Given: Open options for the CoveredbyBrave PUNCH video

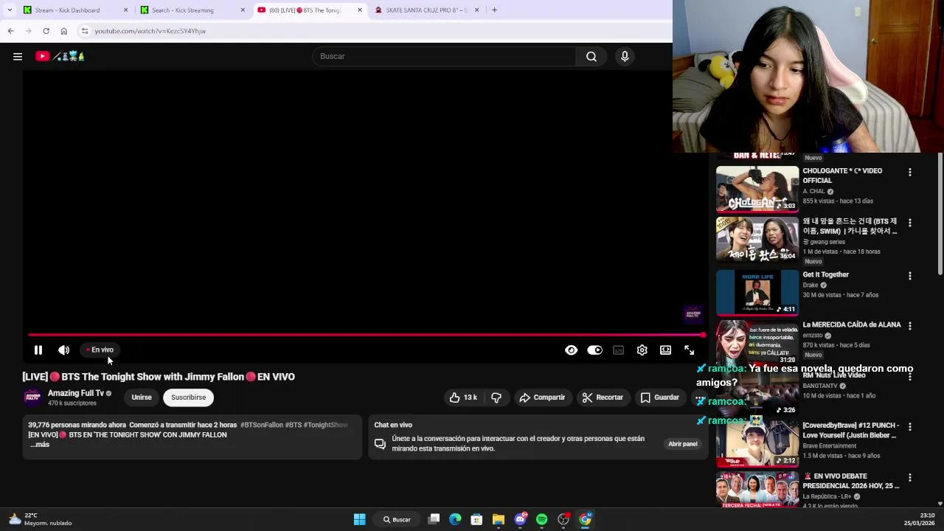Looking at the screenshot, I should (x=909, y=427).
